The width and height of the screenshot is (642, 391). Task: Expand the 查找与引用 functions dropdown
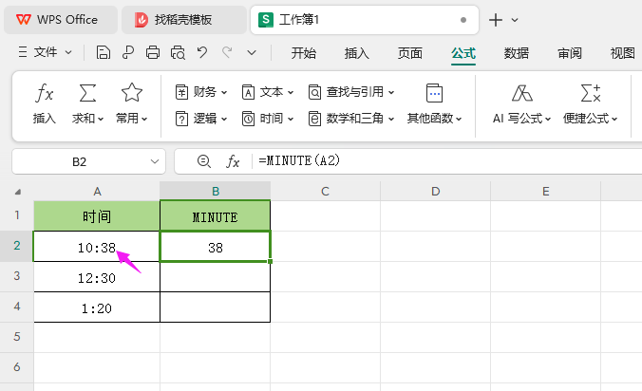tap(351, 92)
